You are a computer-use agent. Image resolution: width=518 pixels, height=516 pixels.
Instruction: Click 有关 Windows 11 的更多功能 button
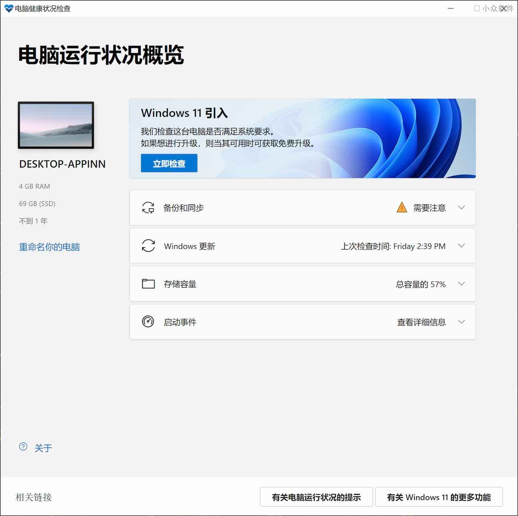click(439, 497)
